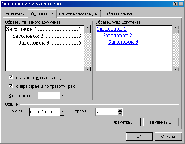
Task: Click Заголовок 2 link in Web preview
Action: tap(117, 35)
